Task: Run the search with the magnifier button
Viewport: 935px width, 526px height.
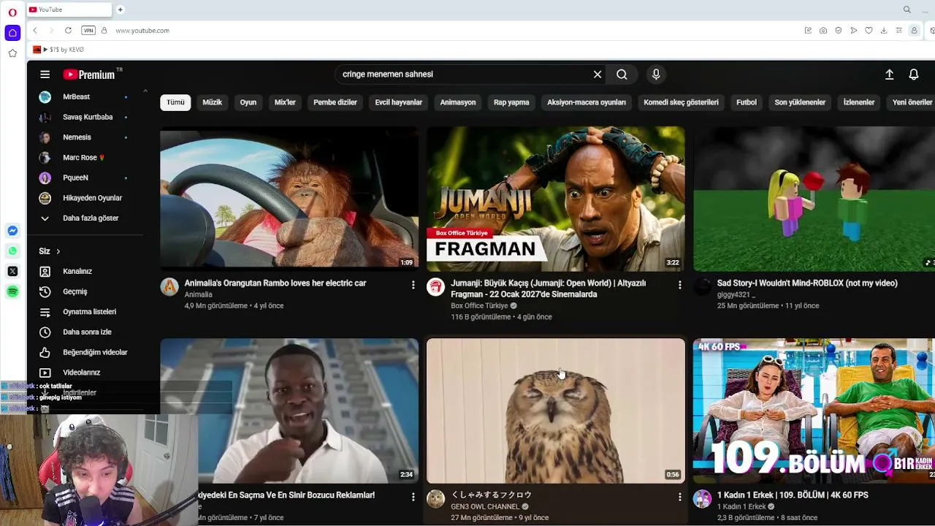Action: (622, 75)
